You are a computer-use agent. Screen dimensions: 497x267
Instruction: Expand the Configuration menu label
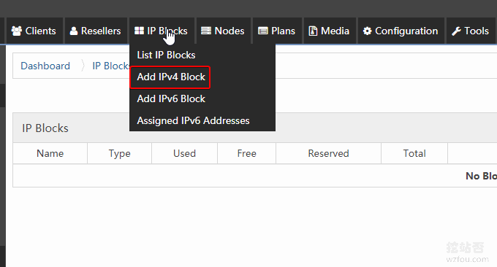(406, 31)
